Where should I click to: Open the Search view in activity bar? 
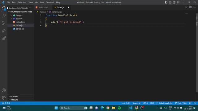pos(4,16)
